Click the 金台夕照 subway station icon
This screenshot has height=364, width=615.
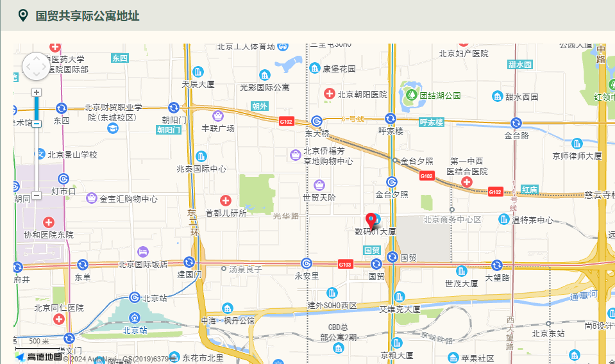392,182
